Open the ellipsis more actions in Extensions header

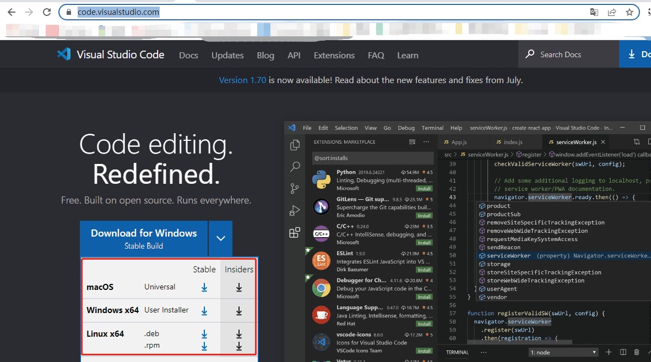426,142
